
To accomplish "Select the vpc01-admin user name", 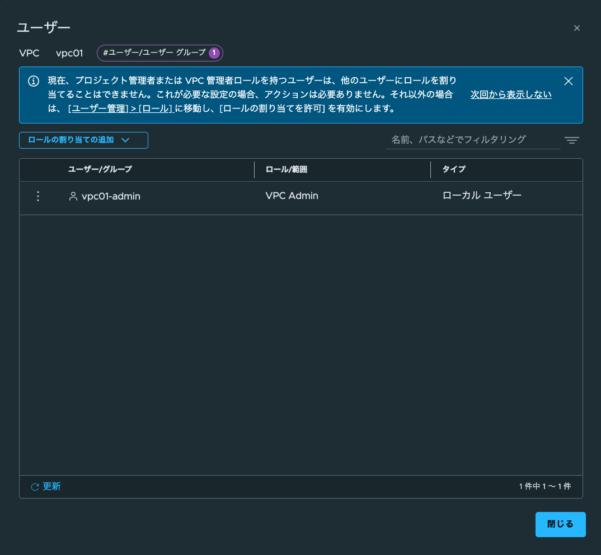I will coord(111,196).
